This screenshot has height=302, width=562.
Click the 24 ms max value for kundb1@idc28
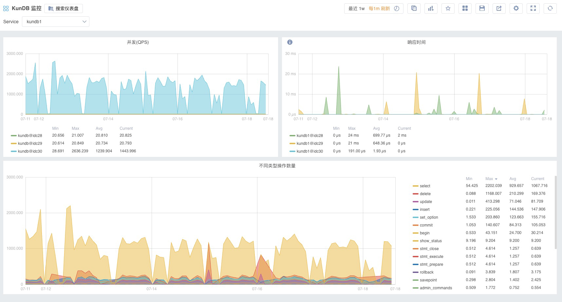(x=353, y=135)
